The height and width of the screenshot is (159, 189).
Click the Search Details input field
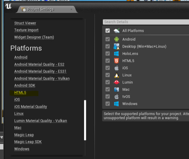[146, 22]
